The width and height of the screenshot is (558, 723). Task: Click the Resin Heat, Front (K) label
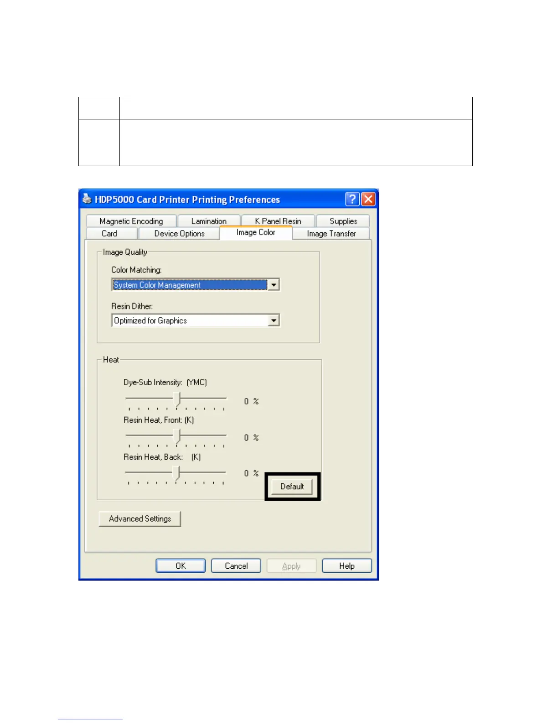tap(159, 420)
